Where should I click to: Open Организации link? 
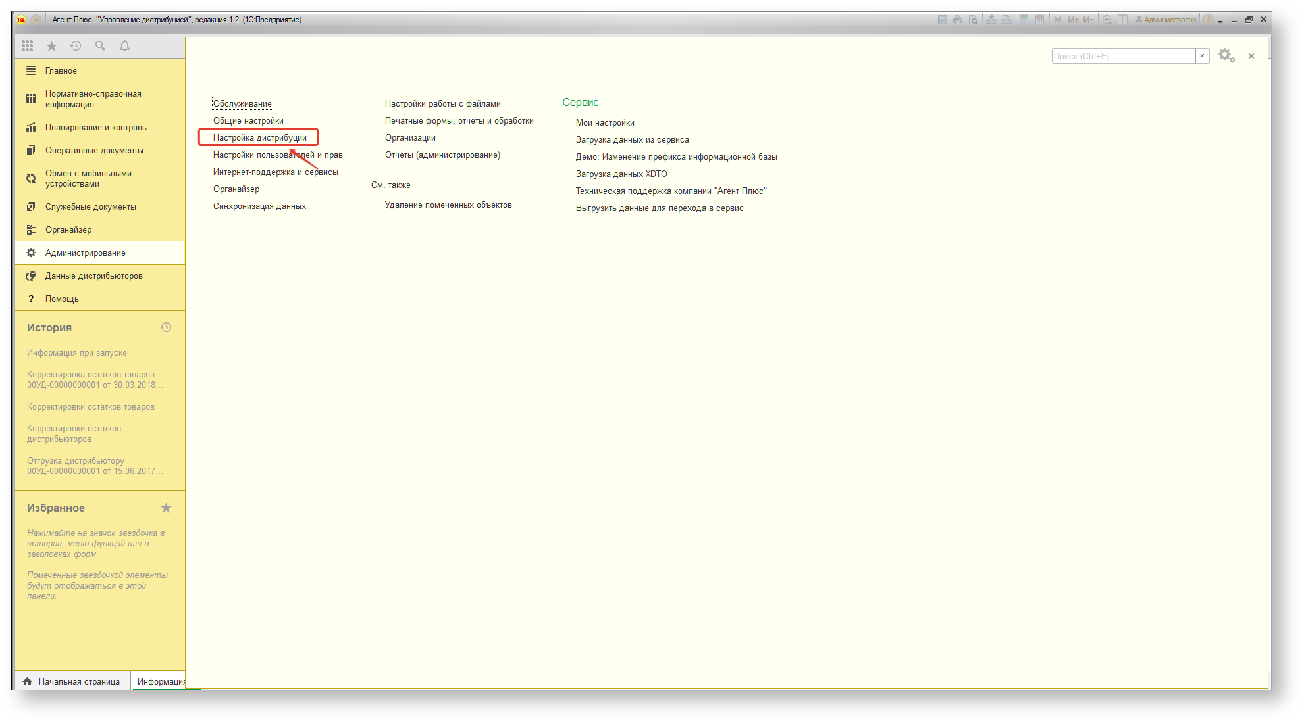tap(410, 137)
